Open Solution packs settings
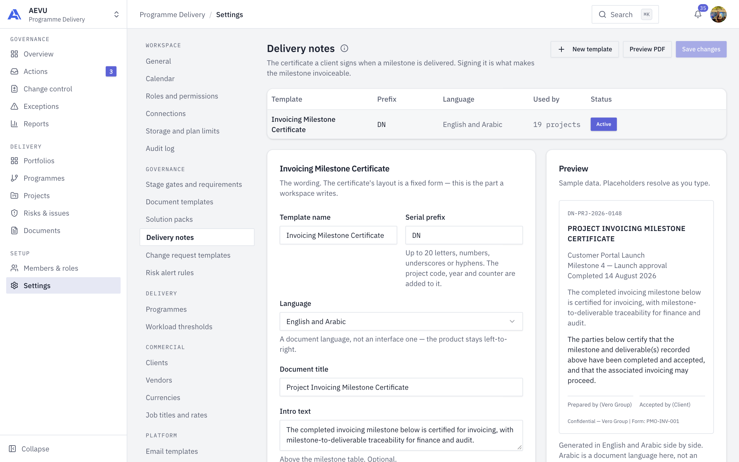 coord(169,219)
